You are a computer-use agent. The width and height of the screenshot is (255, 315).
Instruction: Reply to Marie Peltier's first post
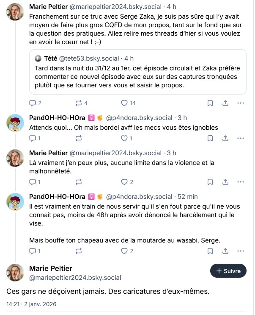[x=33, y=103]
